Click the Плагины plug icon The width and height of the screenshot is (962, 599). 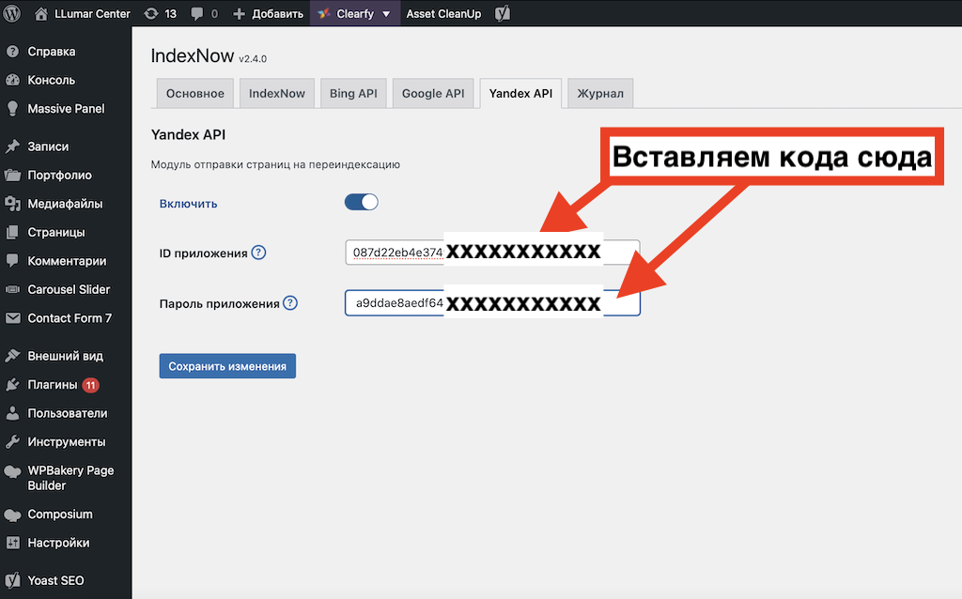[12, 385]
